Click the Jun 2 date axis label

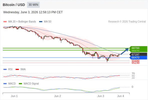(x=57, y=96)
